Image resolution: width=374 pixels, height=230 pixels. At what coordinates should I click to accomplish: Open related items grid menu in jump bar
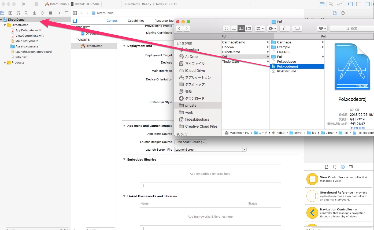pos(75,13)
